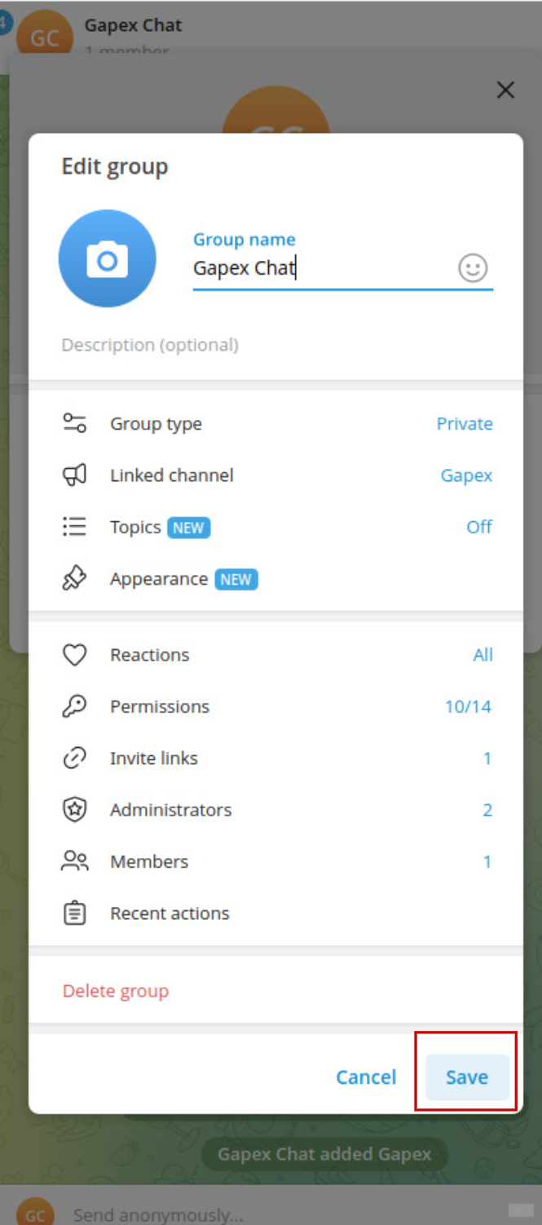This screenshot has width=542, height=1225.
Task: Click the Appearance brush icon
Action: click(74, 578)
